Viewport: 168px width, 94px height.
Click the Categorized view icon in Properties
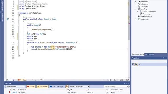coord(133,64)
